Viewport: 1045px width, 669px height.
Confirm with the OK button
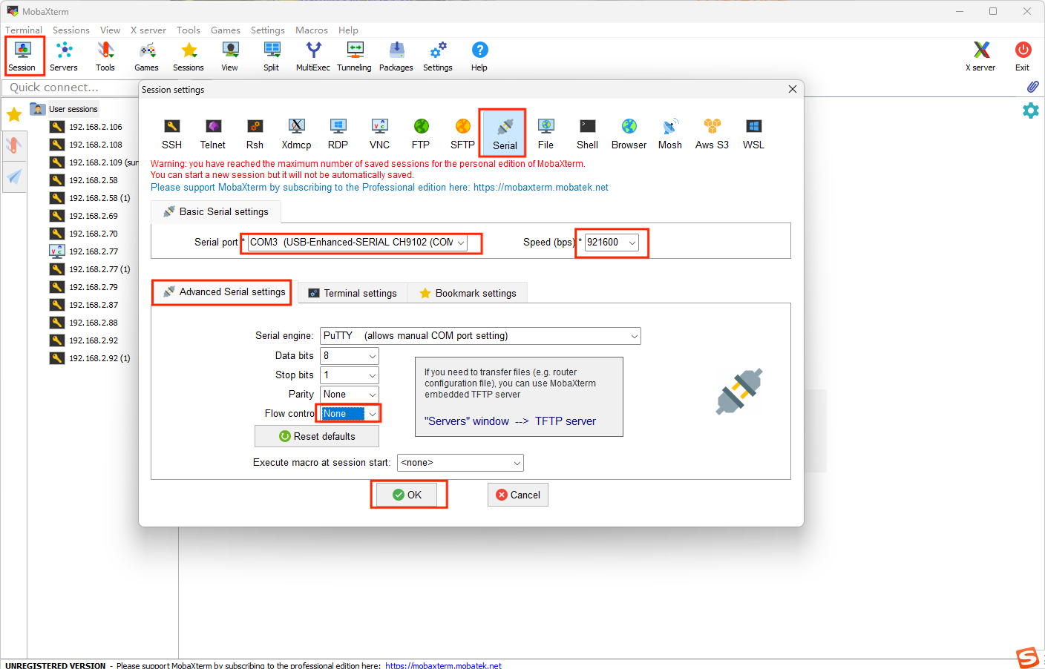click(x=407, y=495)
